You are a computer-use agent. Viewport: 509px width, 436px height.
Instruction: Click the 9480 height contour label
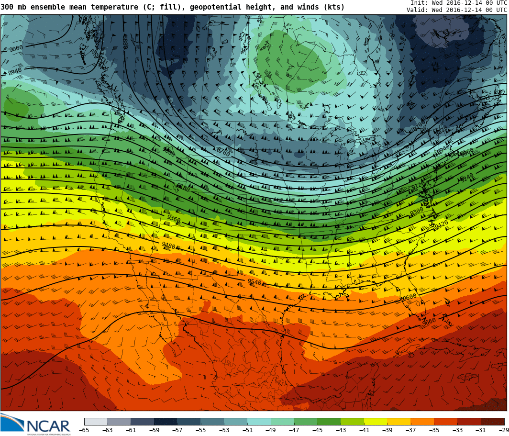[168, 246]
